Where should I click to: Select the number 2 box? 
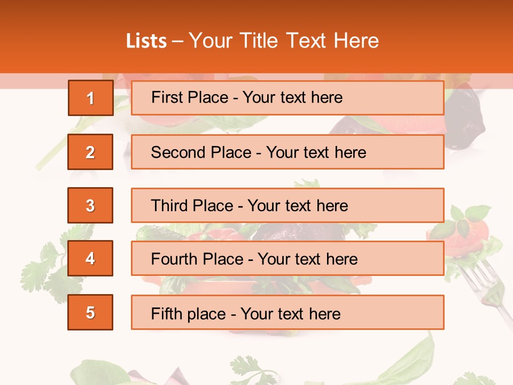(x=90, y=152)
